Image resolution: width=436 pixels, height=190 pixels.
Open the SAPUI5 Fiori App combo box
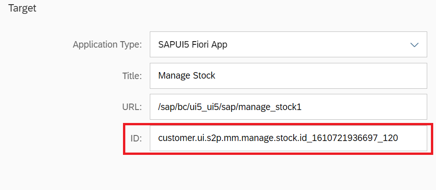point(288,45)
